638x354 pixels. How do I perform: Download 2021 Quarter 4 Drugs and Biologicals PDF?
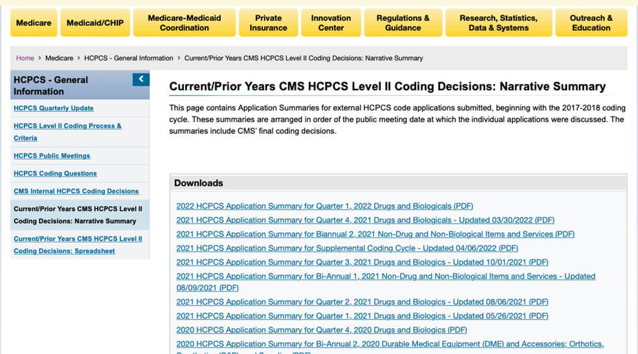point(365,220)
